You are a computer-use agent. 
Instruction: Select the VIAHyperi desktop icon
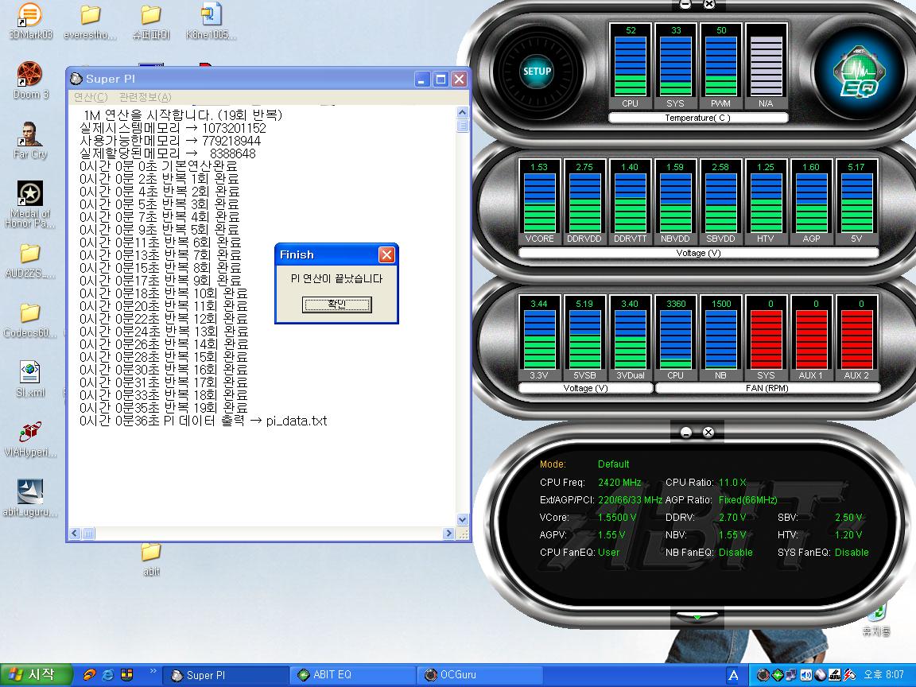[29, 439]
